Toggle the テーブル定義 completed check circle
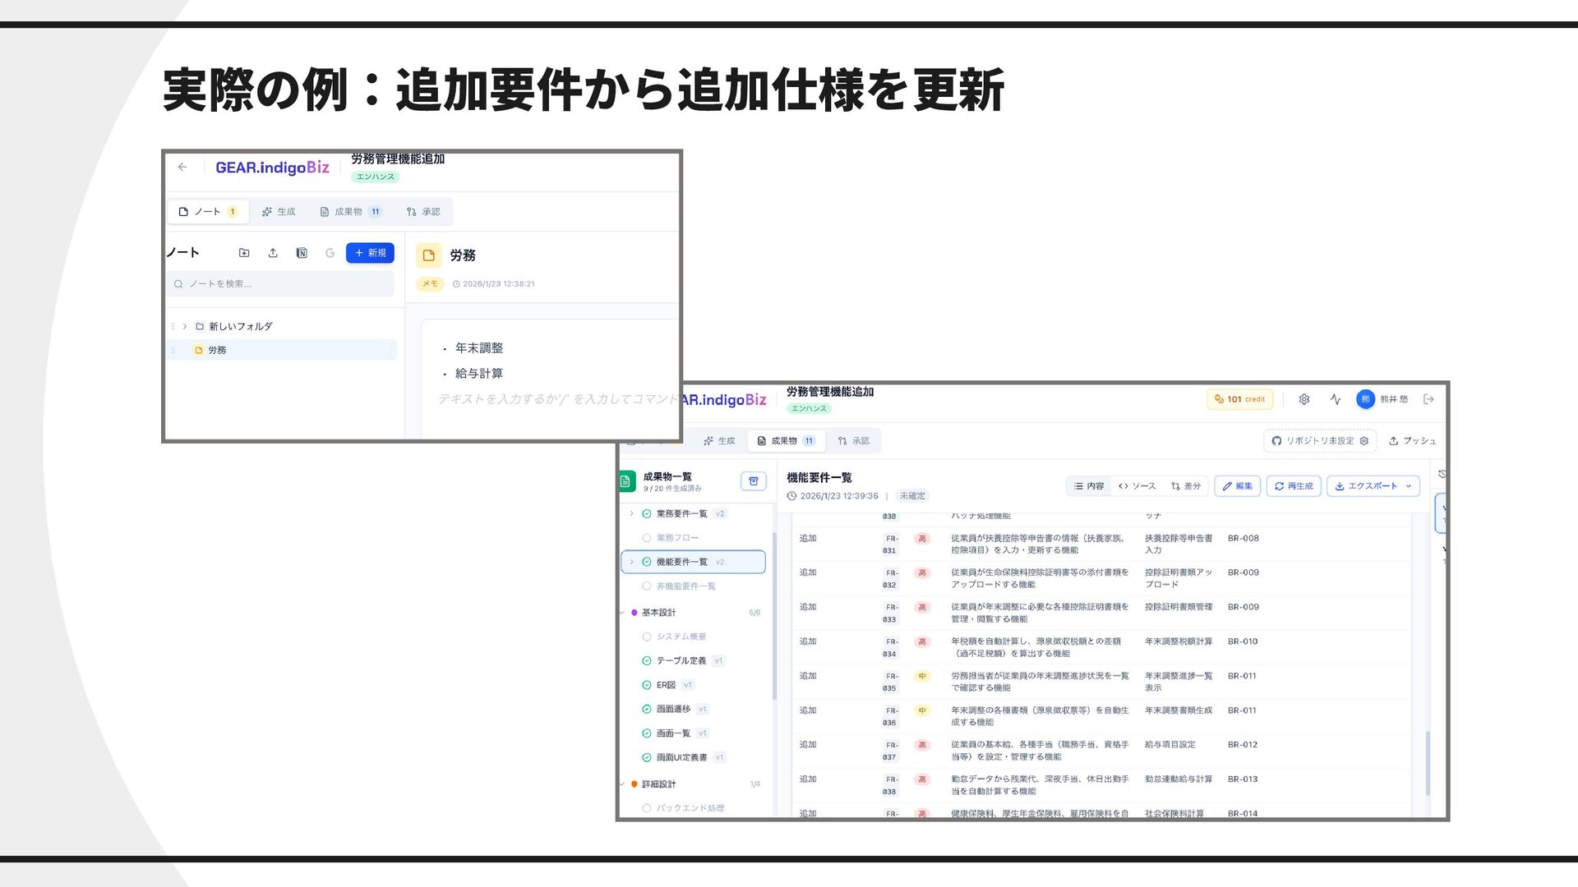Image resolution: width=1578 pixels, height=887 pixels. [647, 661]
